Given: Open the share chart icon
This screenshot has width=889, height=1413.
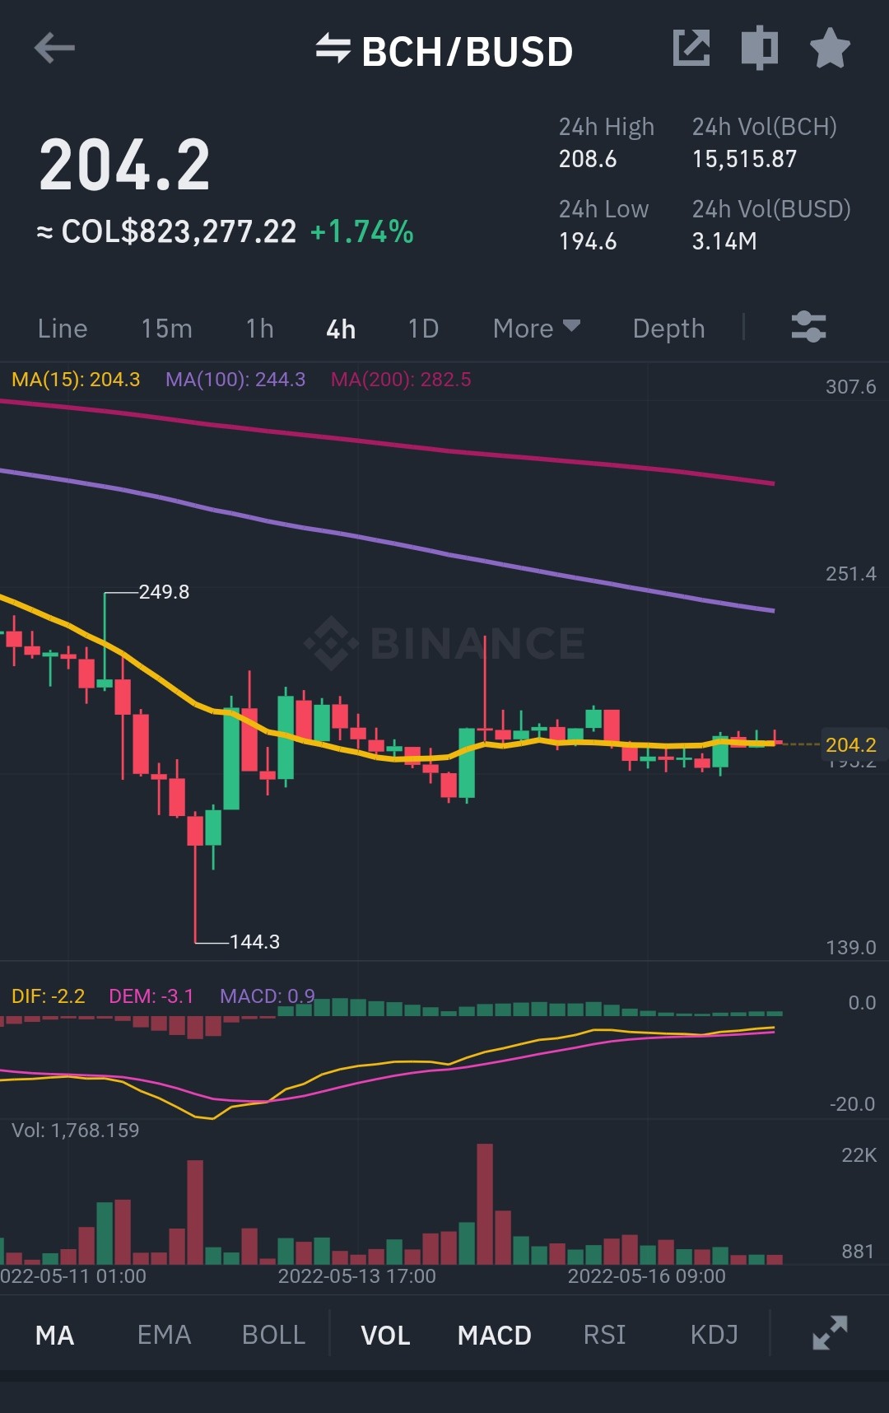Looking at the screenshot, I should (691, 48).
